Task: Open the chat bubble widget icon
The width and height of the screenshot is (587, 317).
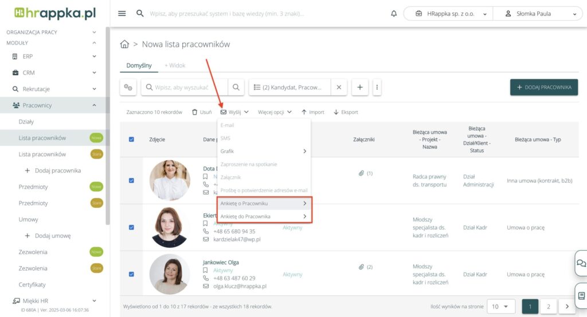Action: coord(581,263)
